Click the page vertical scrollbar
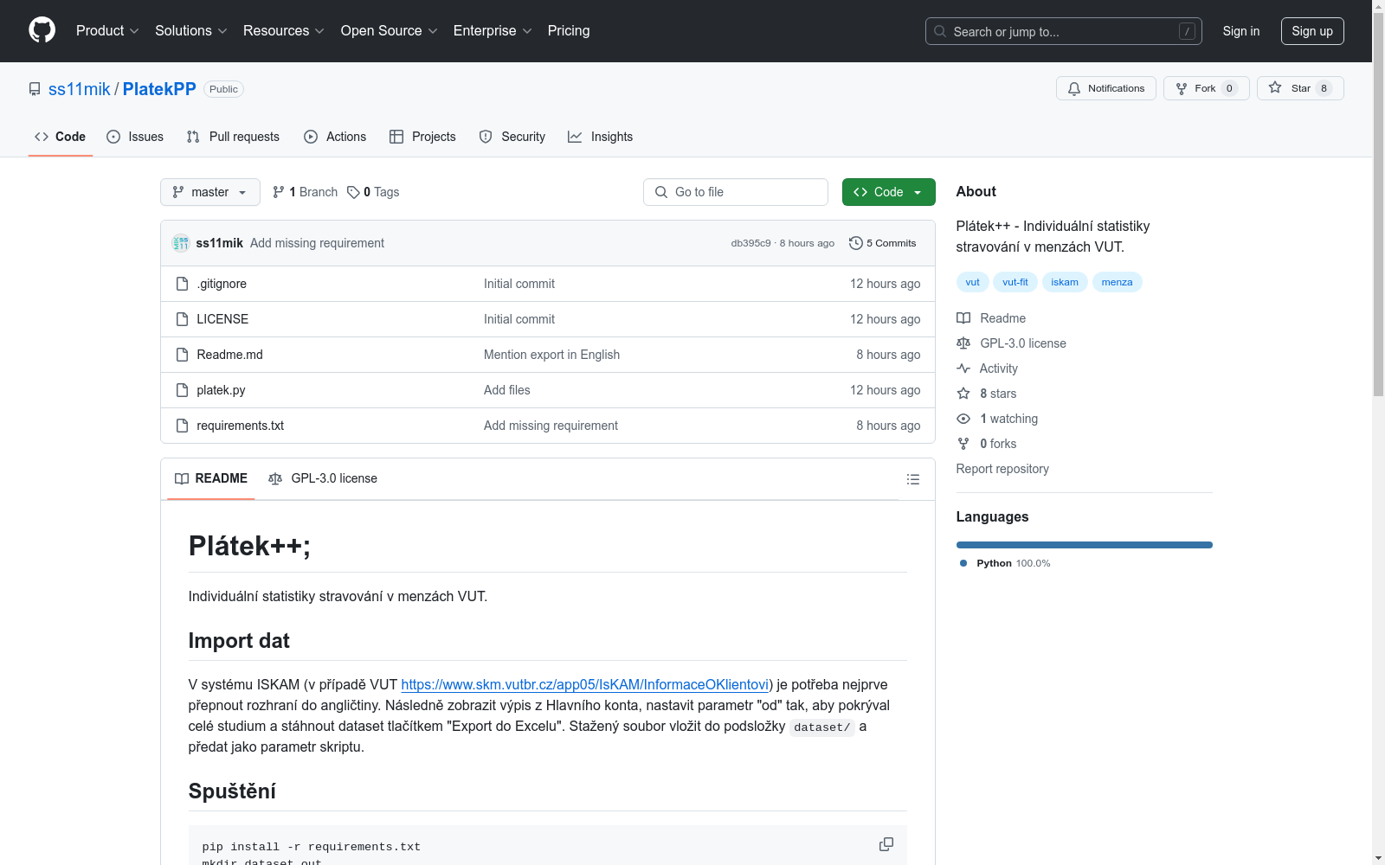 pyautogui.click(x=1378, y=204)
